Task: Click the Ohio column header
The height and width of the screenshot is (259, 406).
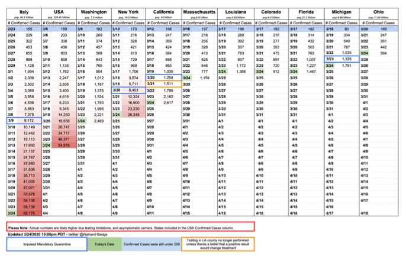Action: tap(378, 12)
